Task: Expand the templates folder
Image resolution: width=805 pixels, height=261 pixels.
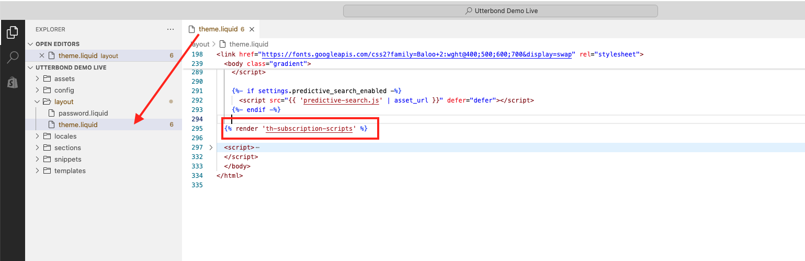Action: pyautogui.click(x=37, y=171)
